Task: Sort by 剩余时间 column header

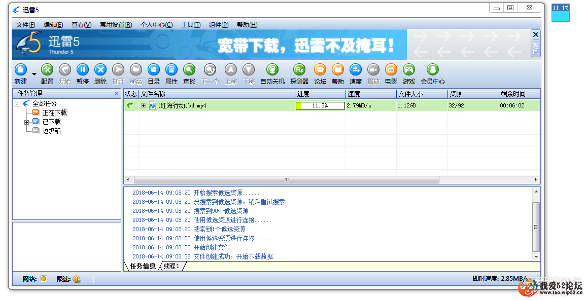Action: (x=520, y=94)
